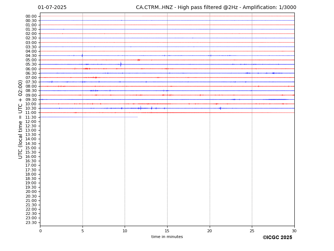This screenshot has height=251, width=334.
Task: Click the x-axis tick label 30
Action: tap(294, 231)
